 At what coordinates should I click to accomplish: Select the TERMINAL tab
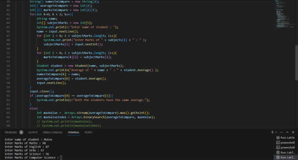pos(73,132)
